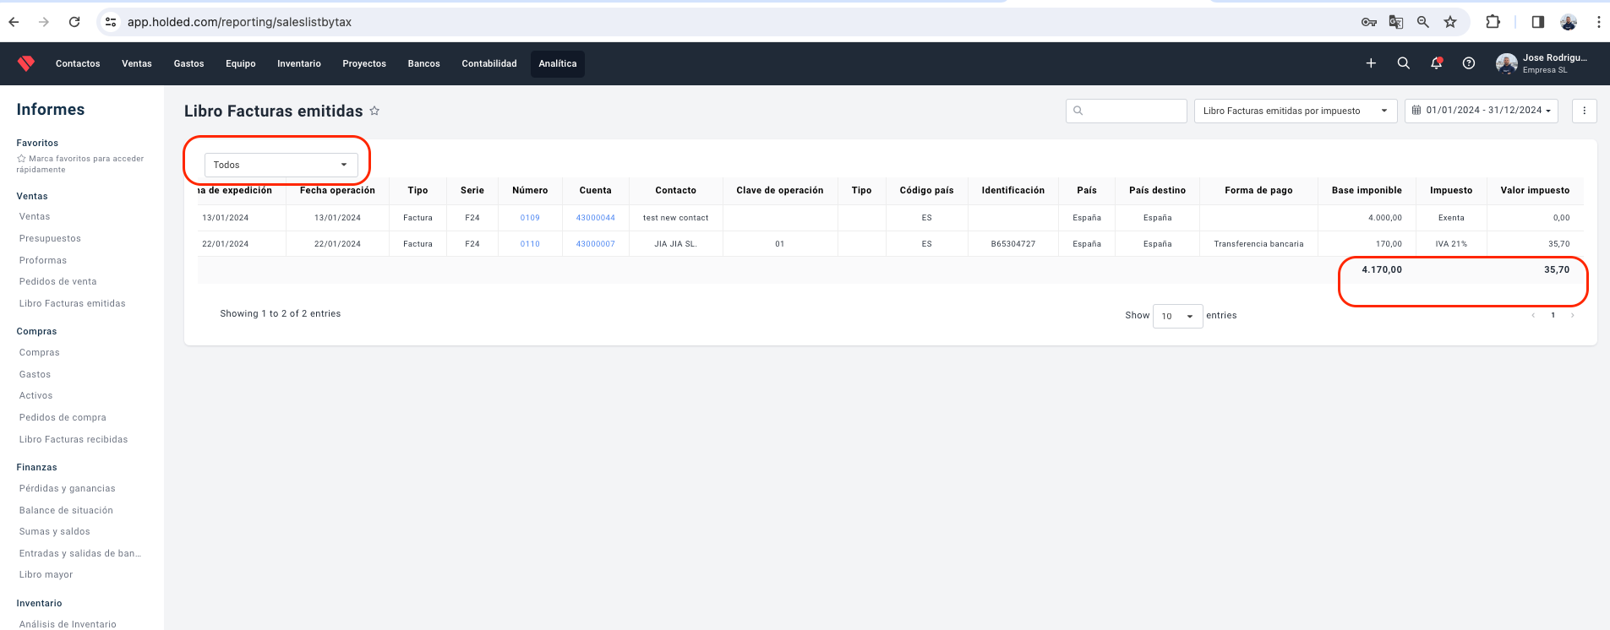Open account 43000007 link
The height and width of the screenshot is (630, 1610).
click(x=596, y=244)
